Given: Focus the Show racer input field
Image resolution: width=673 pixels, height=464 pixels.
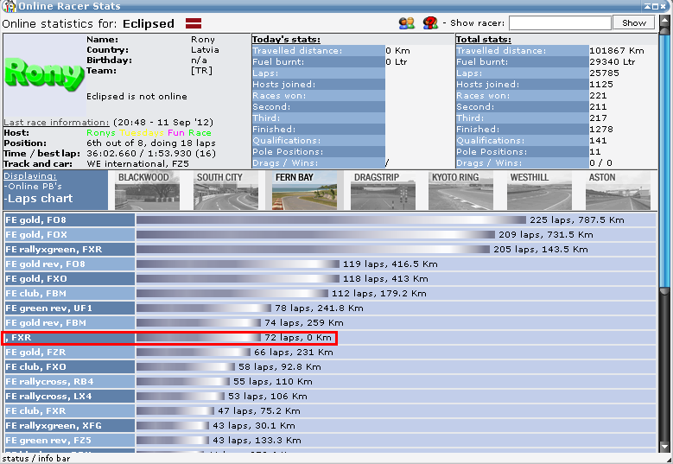Looking at the screenshot, I should click(560, 22).
